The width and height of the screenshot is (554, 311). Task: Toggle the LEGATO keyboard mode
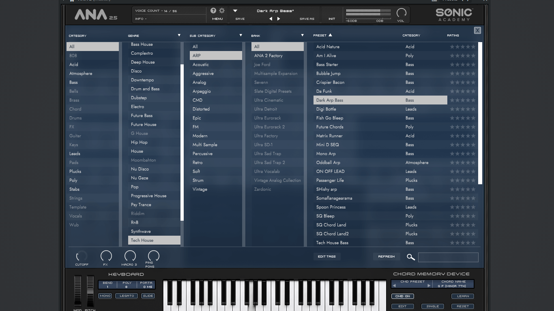click(x=127, y=296)
